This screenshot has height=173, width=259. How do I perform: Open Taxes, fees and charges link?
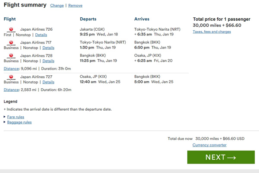pos(212,32)
